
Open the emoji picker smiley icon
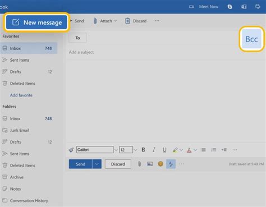160,164
